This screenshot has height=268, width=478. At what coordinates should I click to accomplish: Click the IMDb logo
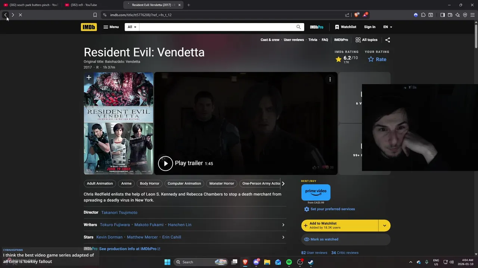89,27
